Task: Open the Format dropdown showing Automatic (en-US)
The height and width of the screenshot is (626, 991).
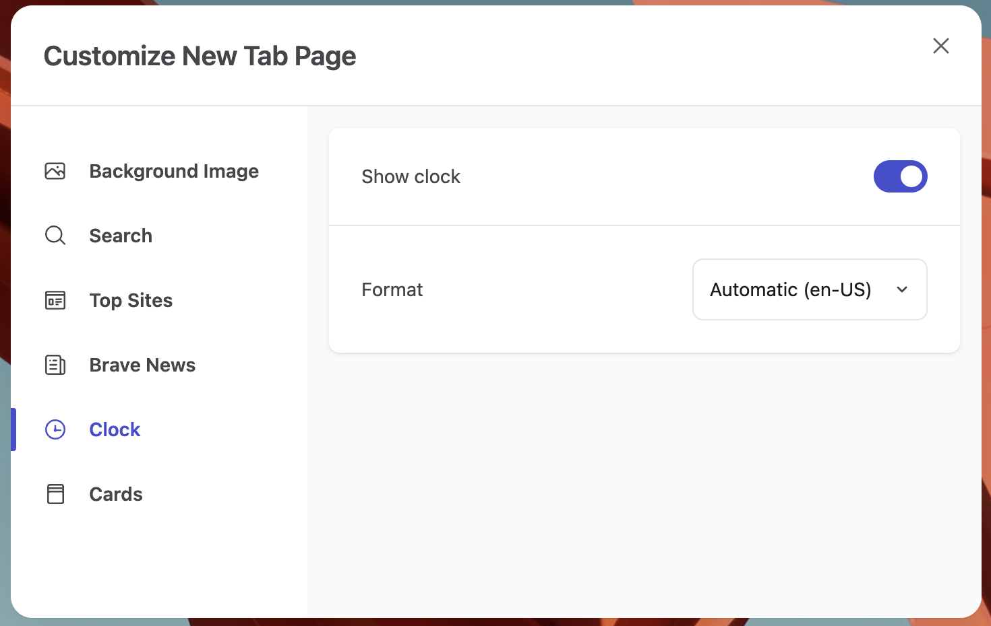Action: tap(810, 289)
